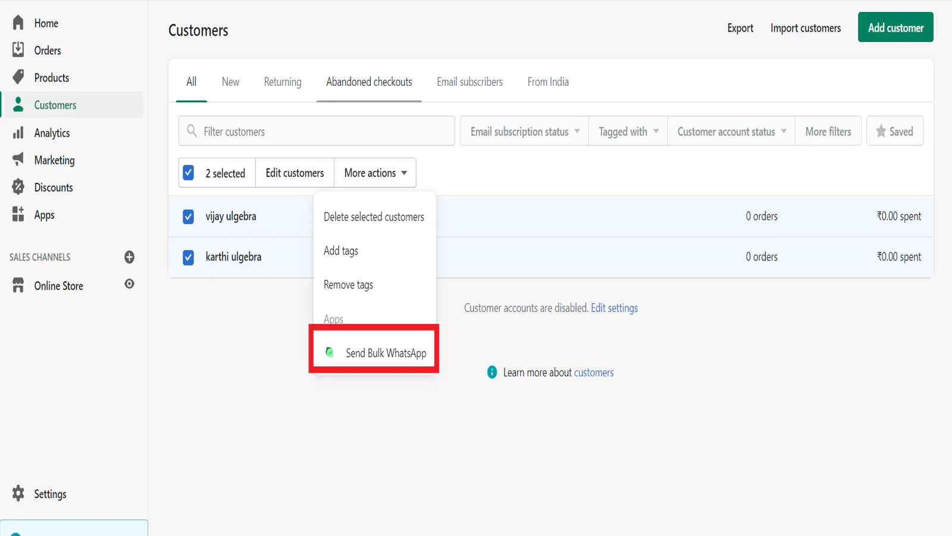Uncheck the vijay ulgebra customer checkbox
Screen dimensions: 952x536
point(188,217)
